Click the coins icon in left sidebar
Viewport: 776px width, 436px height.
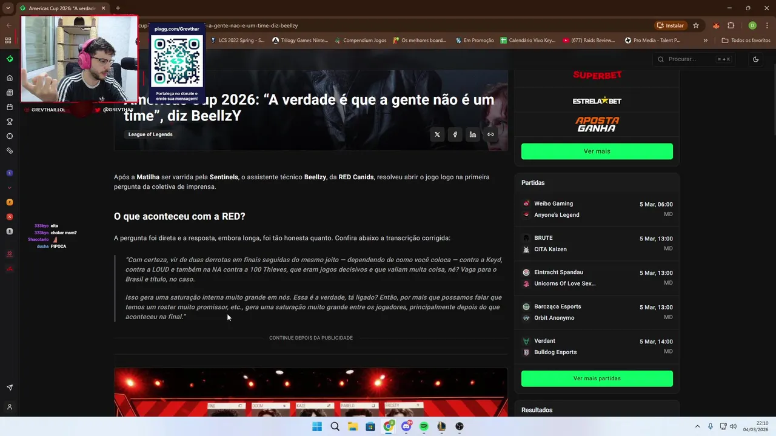(10, 151)
